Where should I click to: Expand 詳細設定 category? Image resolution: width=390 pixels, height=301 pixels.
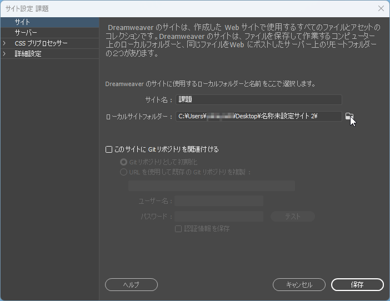tap(4, 54)
